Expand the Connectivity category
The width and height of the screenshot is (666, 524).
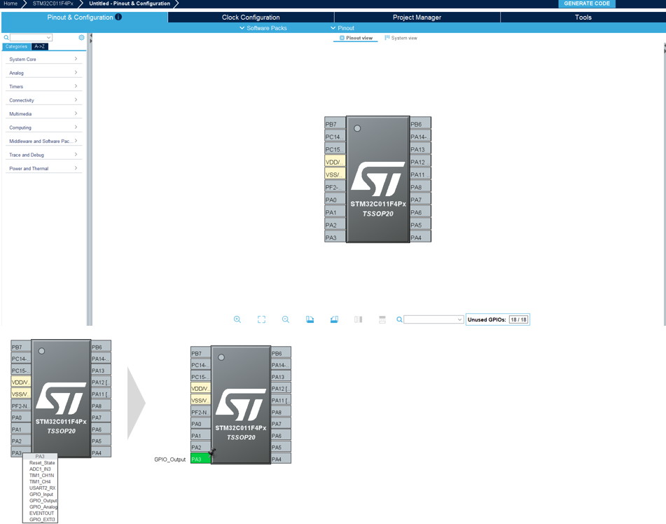[x=43, y=100]
